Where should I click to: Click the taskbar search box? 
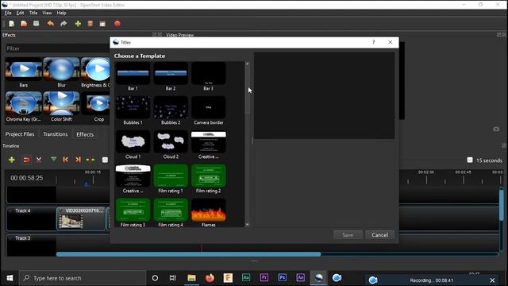(x=83, y=278)
